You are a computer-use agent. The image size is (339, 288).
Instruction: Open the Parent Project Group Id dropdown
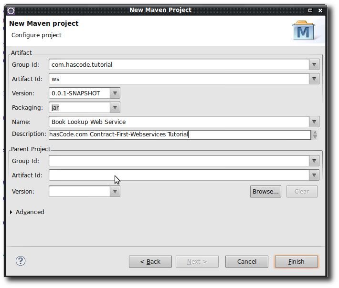pos(314,161)
